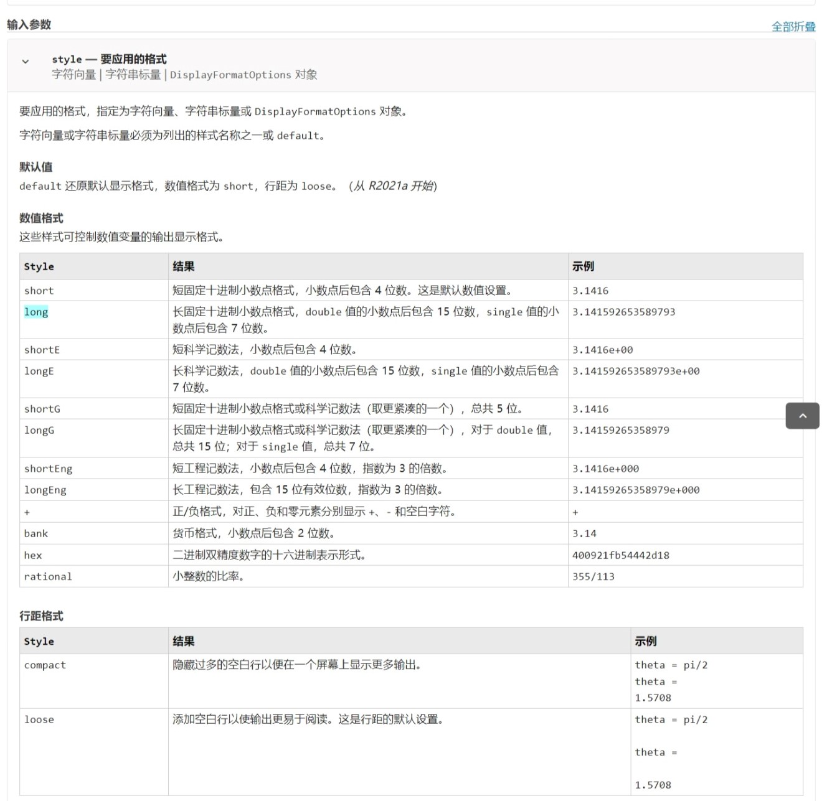Click the example value 3.1416e+000
The height and width of the screenshot is (801, 827).
tap(606, 469)
